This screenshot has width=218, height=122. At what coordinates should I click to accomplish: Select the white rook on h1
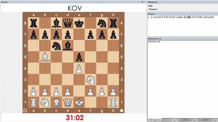(113, 102)
